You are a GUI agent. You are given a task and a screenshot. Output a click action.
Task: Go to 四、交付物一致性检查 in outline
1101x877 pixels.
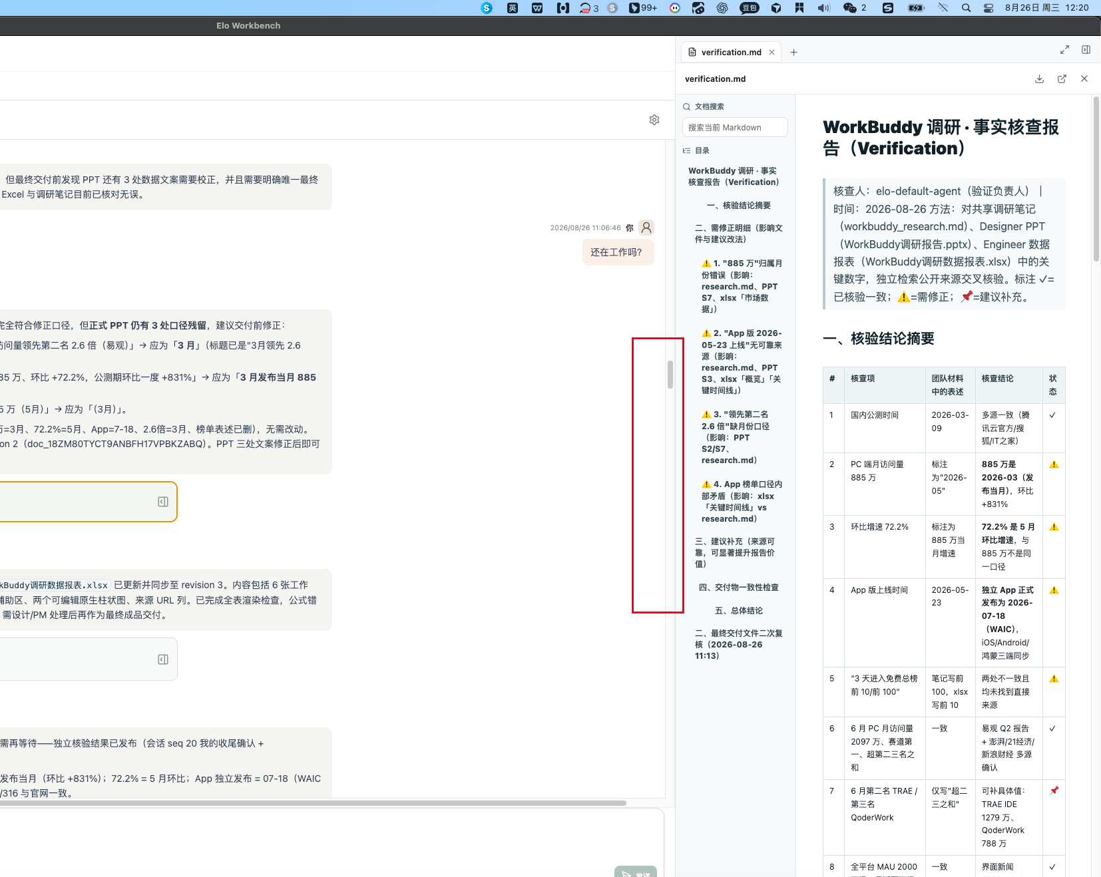pos(738,588)
